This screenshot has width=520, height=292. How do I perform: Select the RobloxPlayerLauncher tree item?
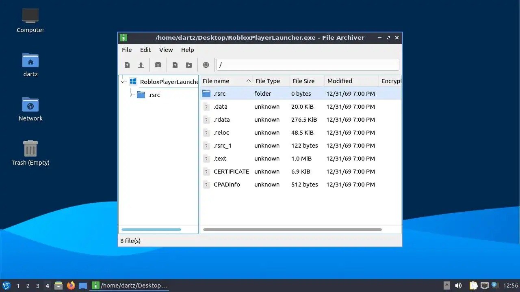click(169, 82)
